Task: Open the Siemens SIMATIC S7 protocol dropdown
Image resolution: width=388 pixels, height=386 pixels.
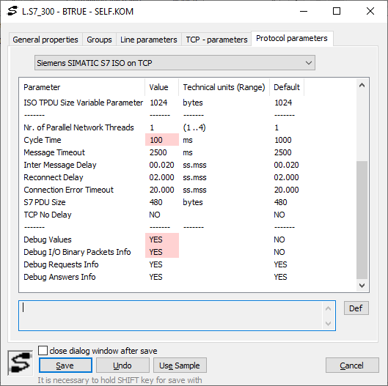Action: (175, 63)
